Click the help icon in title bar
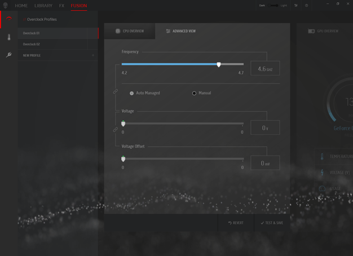 pyautogui.click(x=306, y=6)
